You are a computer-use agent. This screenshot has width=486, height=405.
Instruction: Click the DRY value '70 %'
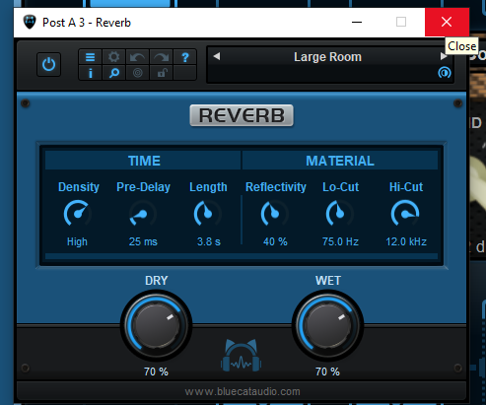coord(156,371)
